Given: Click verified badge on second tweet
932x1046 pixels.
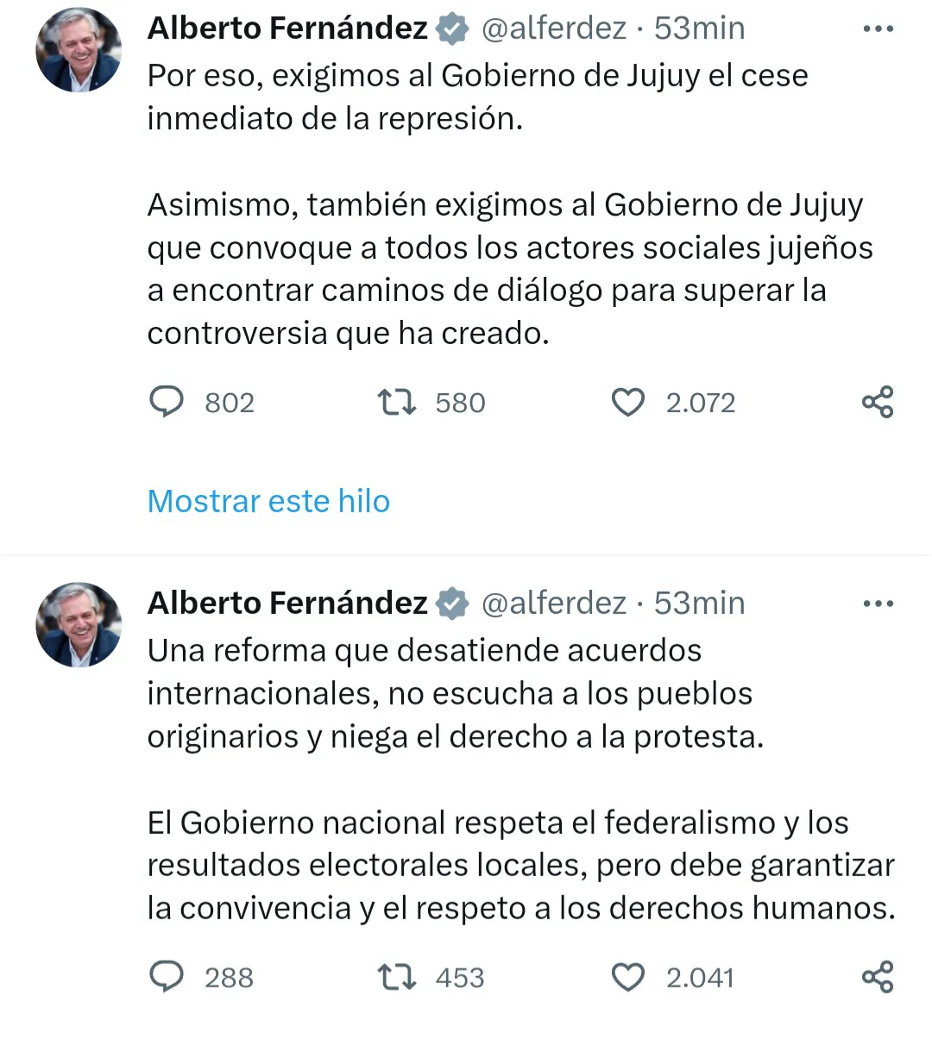Looking at the screenshot, I should [452, 604].
